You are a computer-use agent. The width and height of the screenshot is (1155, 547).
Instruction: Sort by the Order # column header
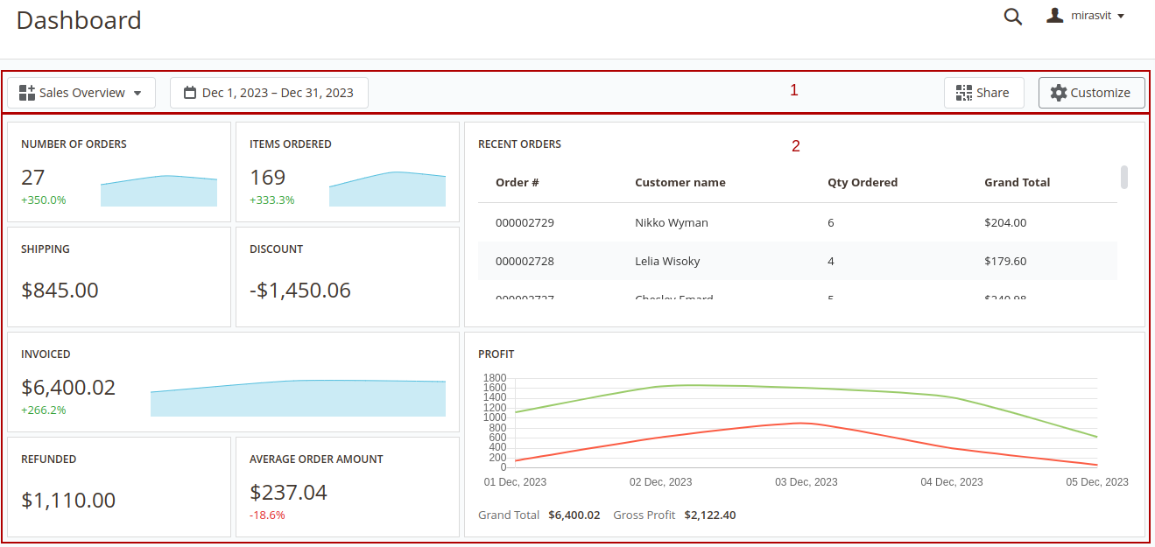[x=517, y=182]
